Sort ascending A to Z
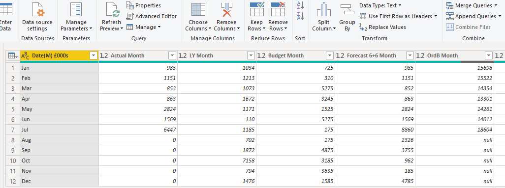 tap(300, 5)
